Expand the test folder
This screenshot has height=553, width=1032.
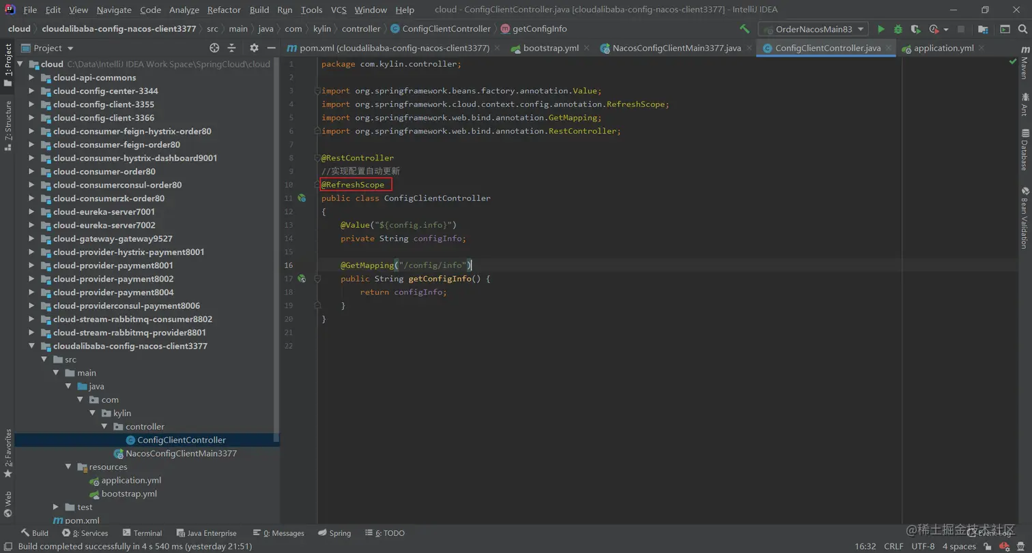56,507
